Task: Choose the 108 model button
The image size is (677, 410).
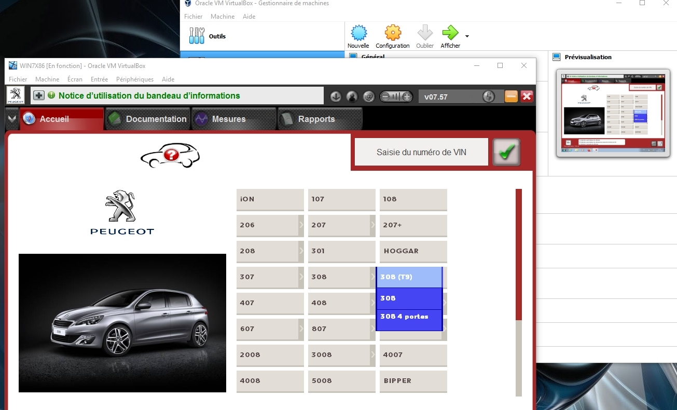Action: (x=413, y=199)
